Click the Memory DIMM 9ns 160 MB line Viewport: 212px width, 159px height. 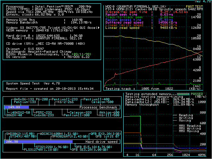tap(44, 20)
